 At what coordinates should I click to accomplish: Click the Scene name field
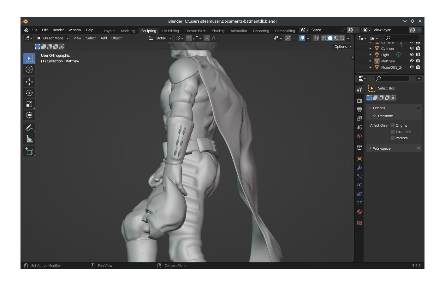[x=325, y=30]
